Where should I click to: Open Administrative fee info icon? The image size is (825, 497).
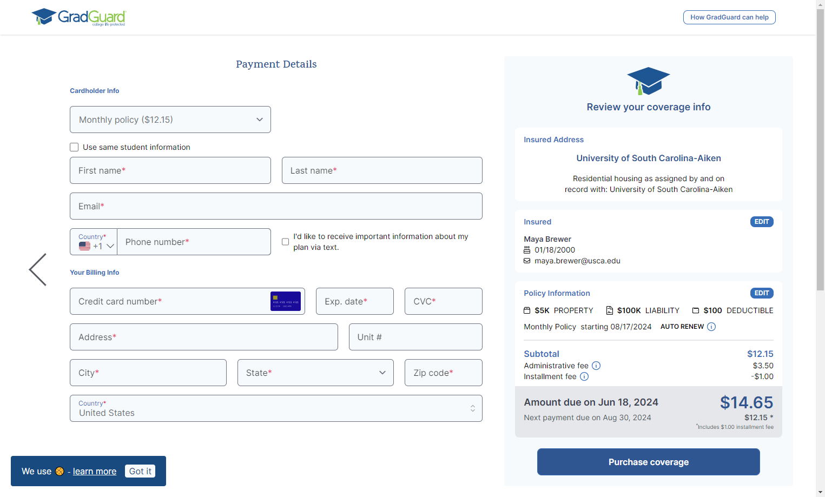(x=596, y=366)
